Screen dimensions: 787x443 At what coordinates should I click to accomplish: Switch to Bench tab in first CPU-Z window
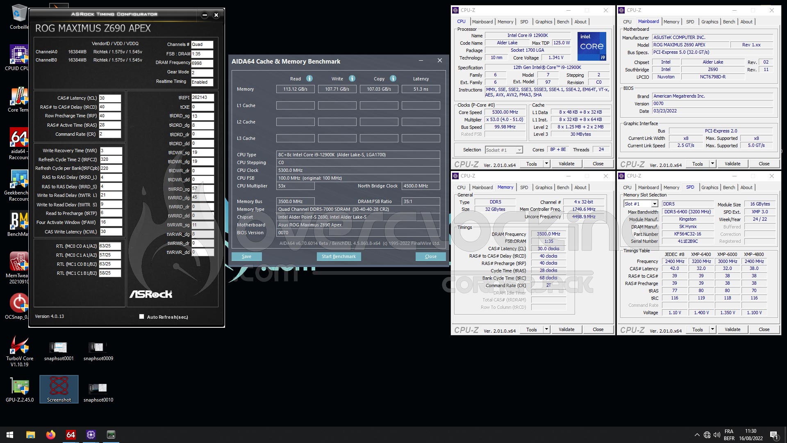(563, 22)
